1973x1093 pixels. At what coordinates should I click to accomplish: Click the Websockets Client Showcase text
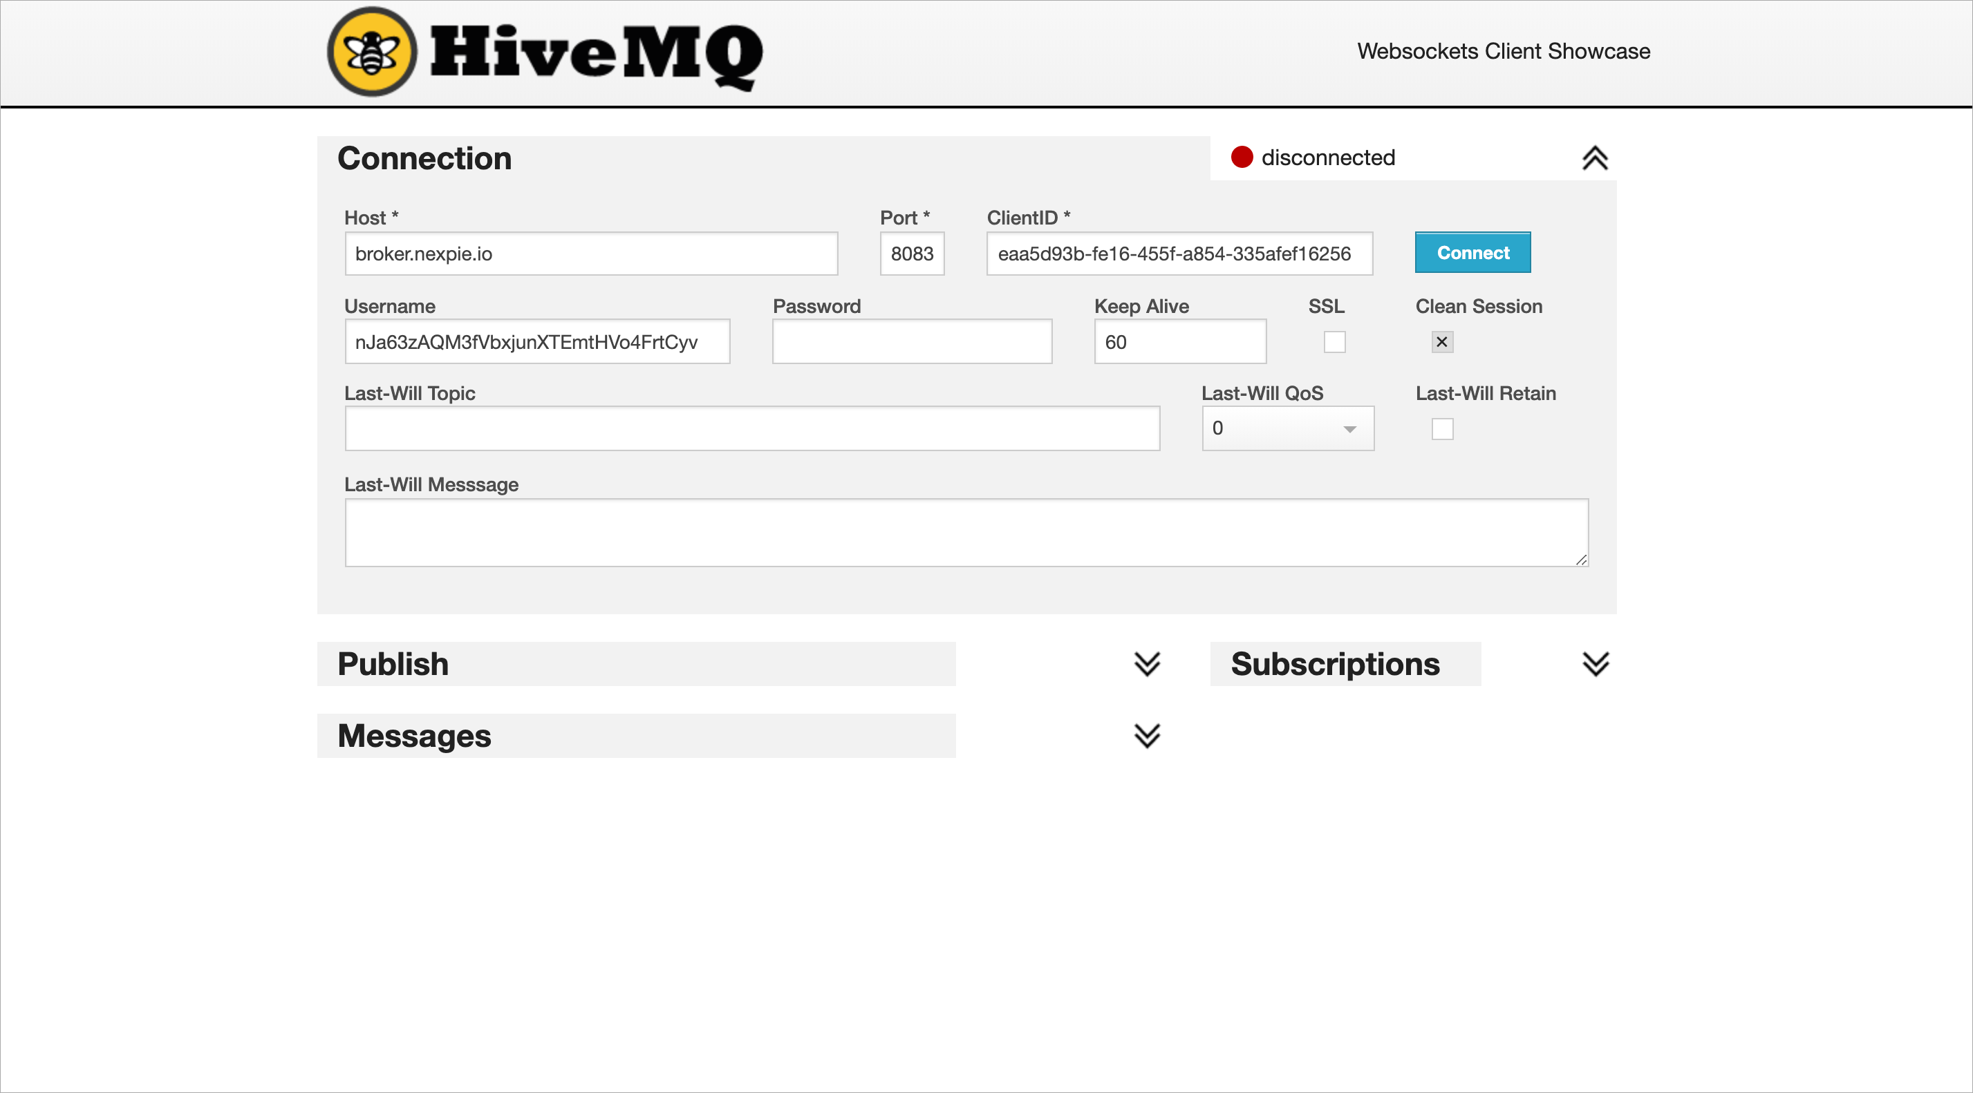tap(1504, 51)
